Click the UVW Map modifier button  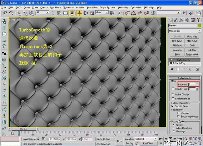(x=192, y=36)
